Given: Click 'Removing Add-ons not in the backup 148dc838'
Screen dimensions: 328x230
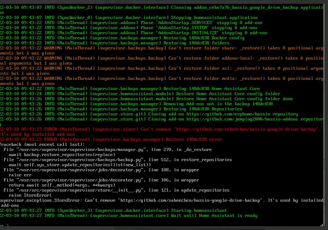Looking at the screenshot, I should click(x=218, y=104).
